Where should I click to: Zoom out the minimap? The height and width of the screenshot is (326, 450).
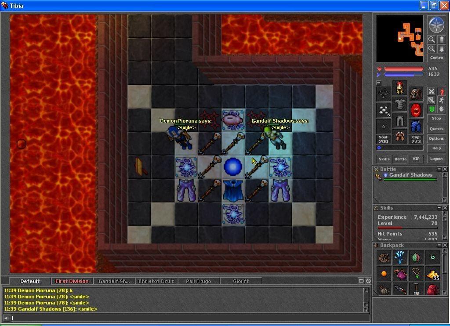(x=432, y=39)
